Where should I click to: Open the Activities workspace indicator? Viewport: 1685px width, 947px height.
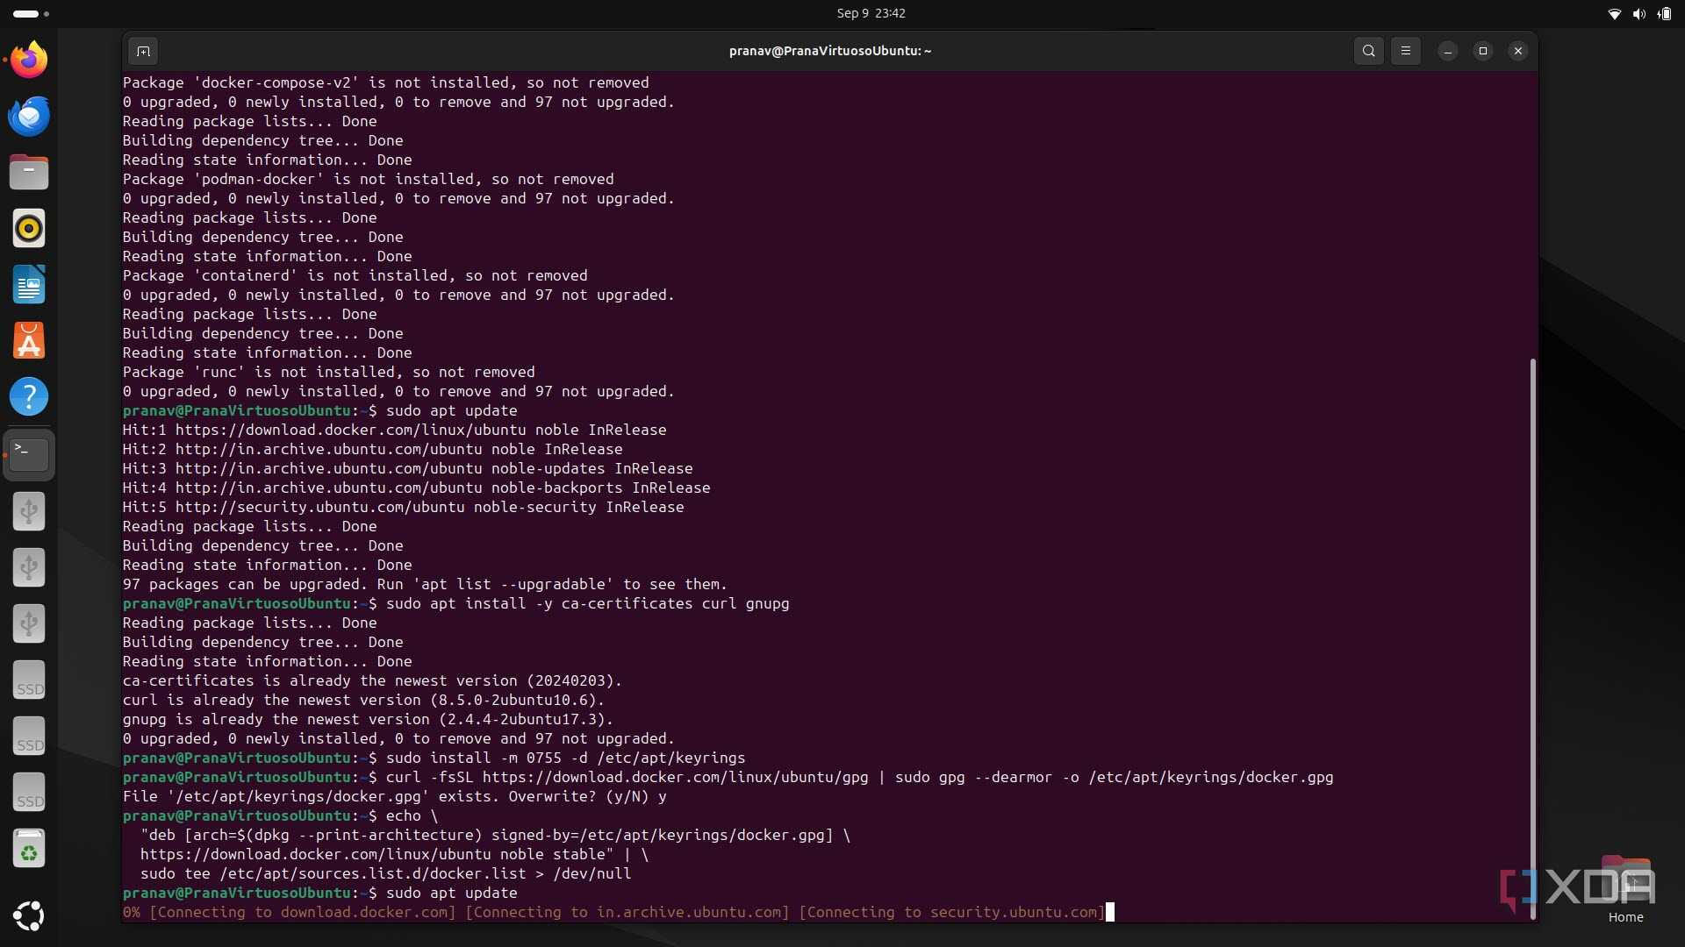(31, 13)
